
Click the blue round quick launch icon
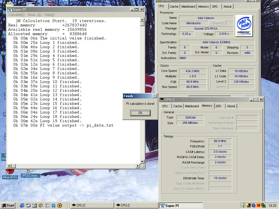pos(53,205)
